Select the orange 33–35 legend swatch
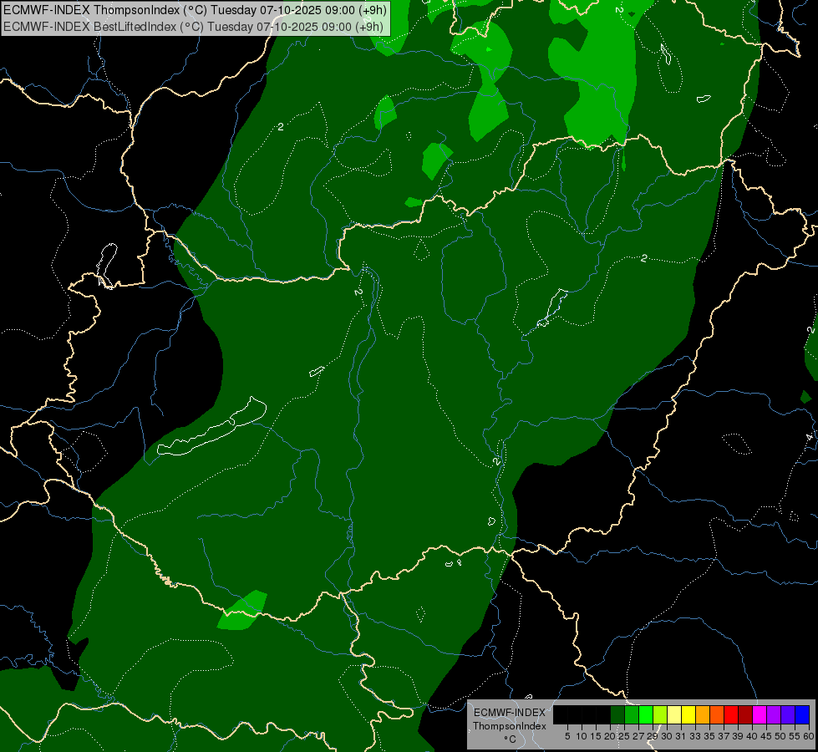818x752 pixels. point(702,714)
